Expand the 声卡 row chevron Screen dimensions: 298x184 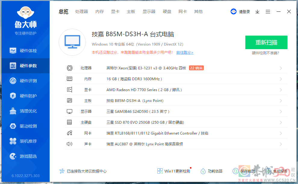(x=281, y=144)
